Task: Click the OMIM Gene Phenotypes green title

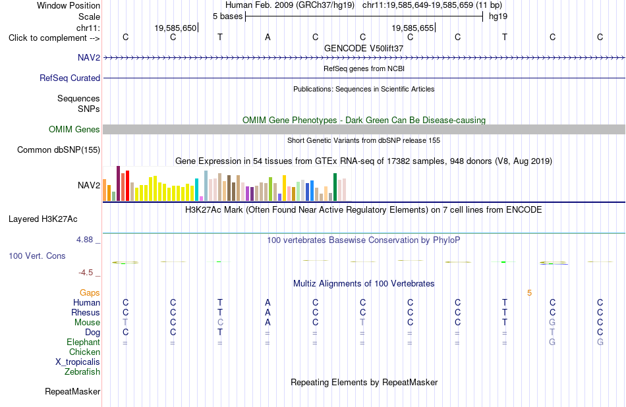Action: pos(364,120)
